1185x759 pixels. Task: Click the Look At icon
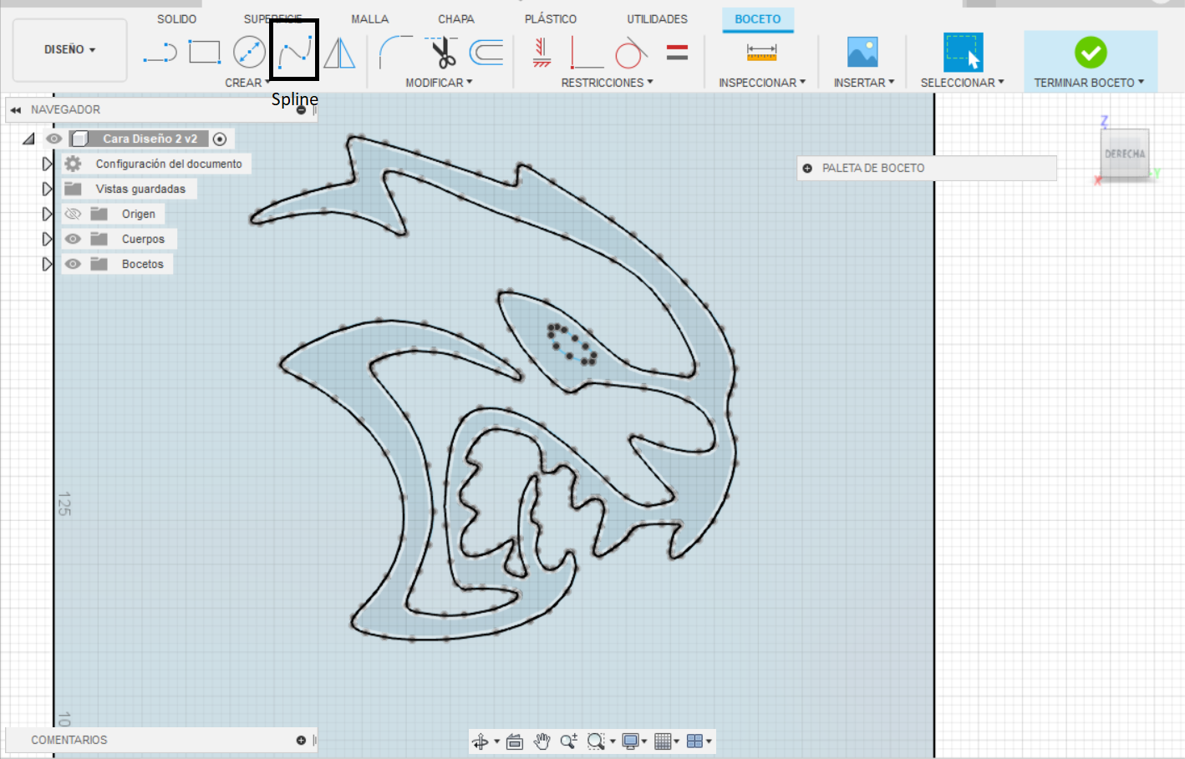pyautogui.click(x=515, y=741)
